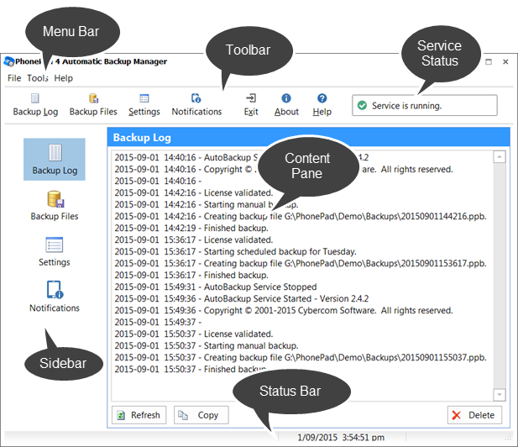Open Backup Log from the toolbar
518x447 pixels.
click(35, 105)
